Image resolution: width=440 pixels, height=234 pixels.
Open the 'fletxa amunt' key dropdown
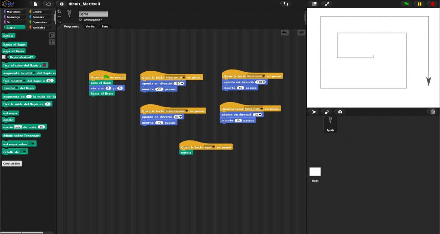coord(183,77)
